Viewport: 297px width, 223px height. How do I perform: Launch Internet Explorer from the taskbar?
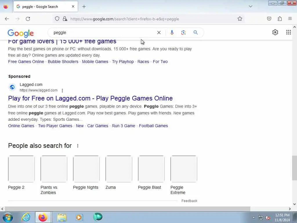coord(26,217)
